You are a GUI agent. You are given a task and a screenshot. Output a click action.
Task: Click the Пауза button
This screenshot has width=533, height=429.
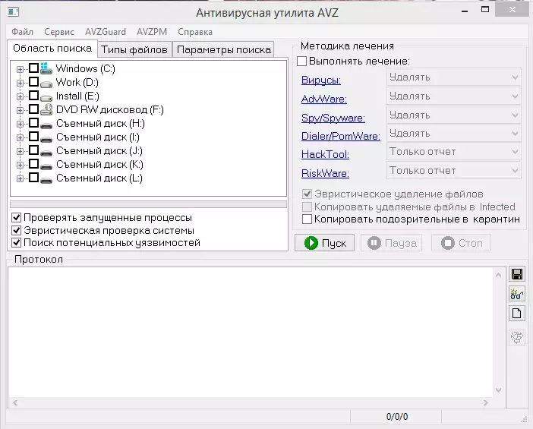pos(391,243)
